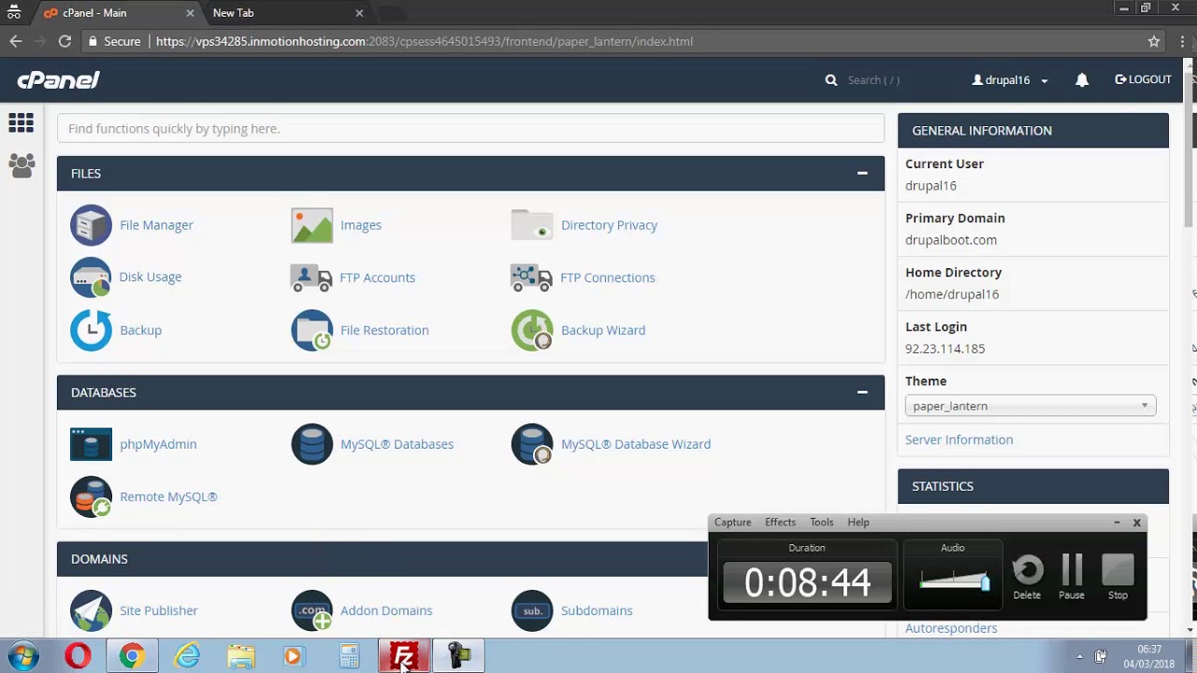The image size is (1197, 673).
Task: Open the taskbar file explorer folder
Action: tap(241, 656)
